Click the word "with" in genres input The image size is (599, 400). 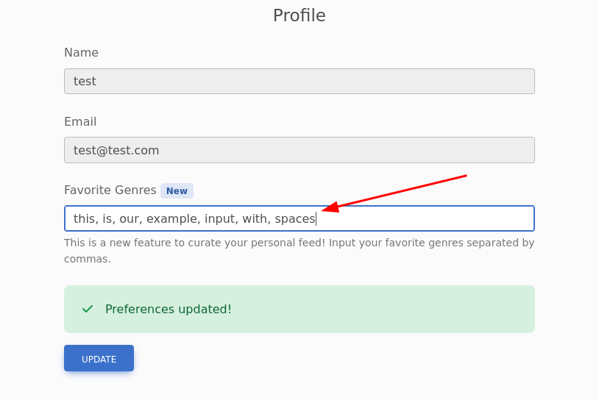tap(255, 218)
